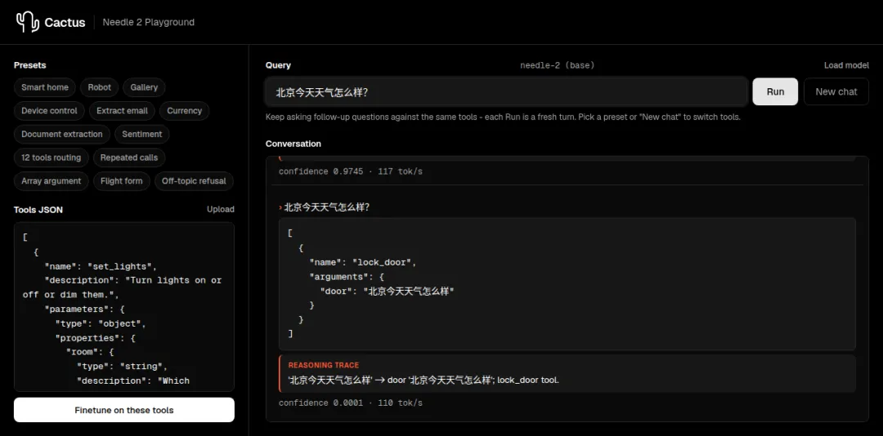Load the 12 tools routing preset
The width and height of the screenshot is (883, 436).
pyautogui.click(x=52, y=158)
